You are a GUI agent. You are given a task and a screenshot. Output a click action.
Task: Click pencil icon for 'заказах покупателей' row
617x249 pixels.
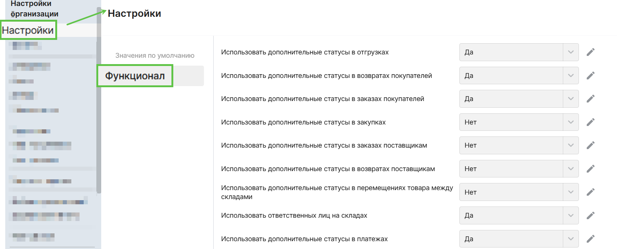590,99
